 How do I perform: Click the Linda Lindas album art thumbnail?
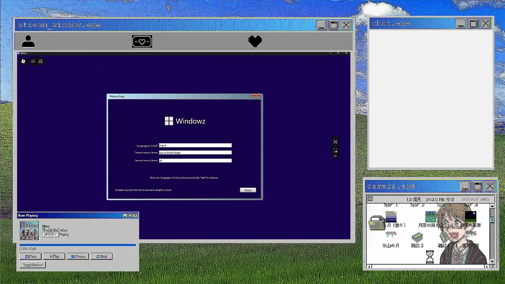(30, 231)
